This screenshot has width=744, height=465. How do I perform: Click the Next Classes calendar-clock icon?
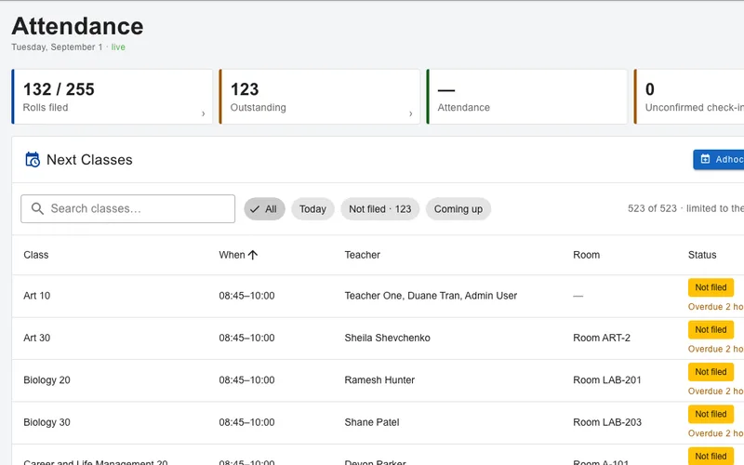(33, 160)
